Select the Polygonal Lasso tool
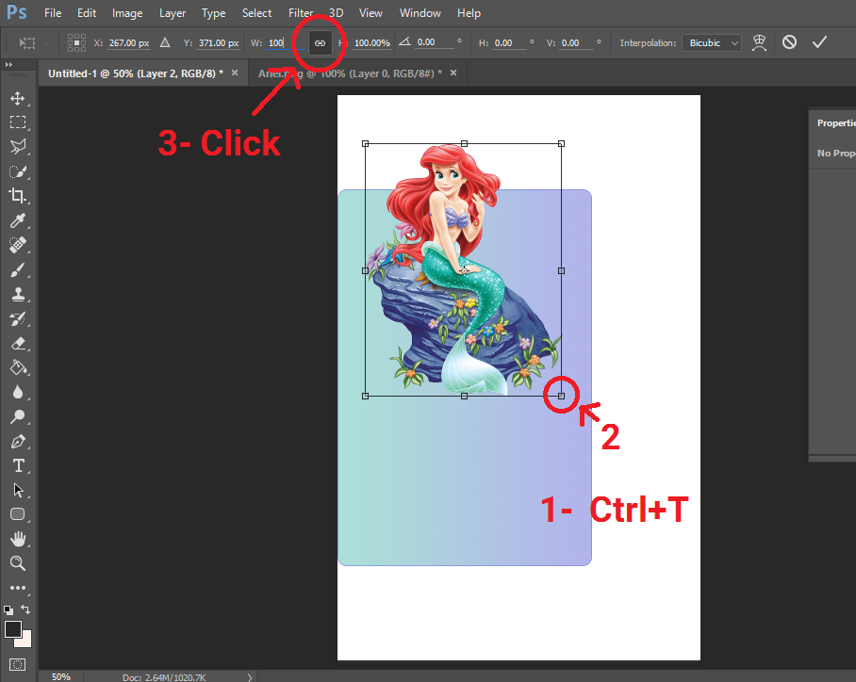 coord(18,147)
